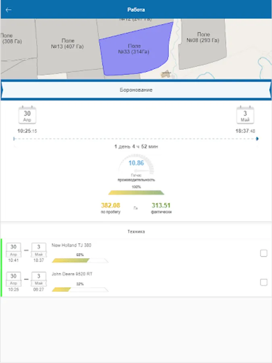Click John Deere start date 30 Апр
272x363 pixels.
(13, 279)
